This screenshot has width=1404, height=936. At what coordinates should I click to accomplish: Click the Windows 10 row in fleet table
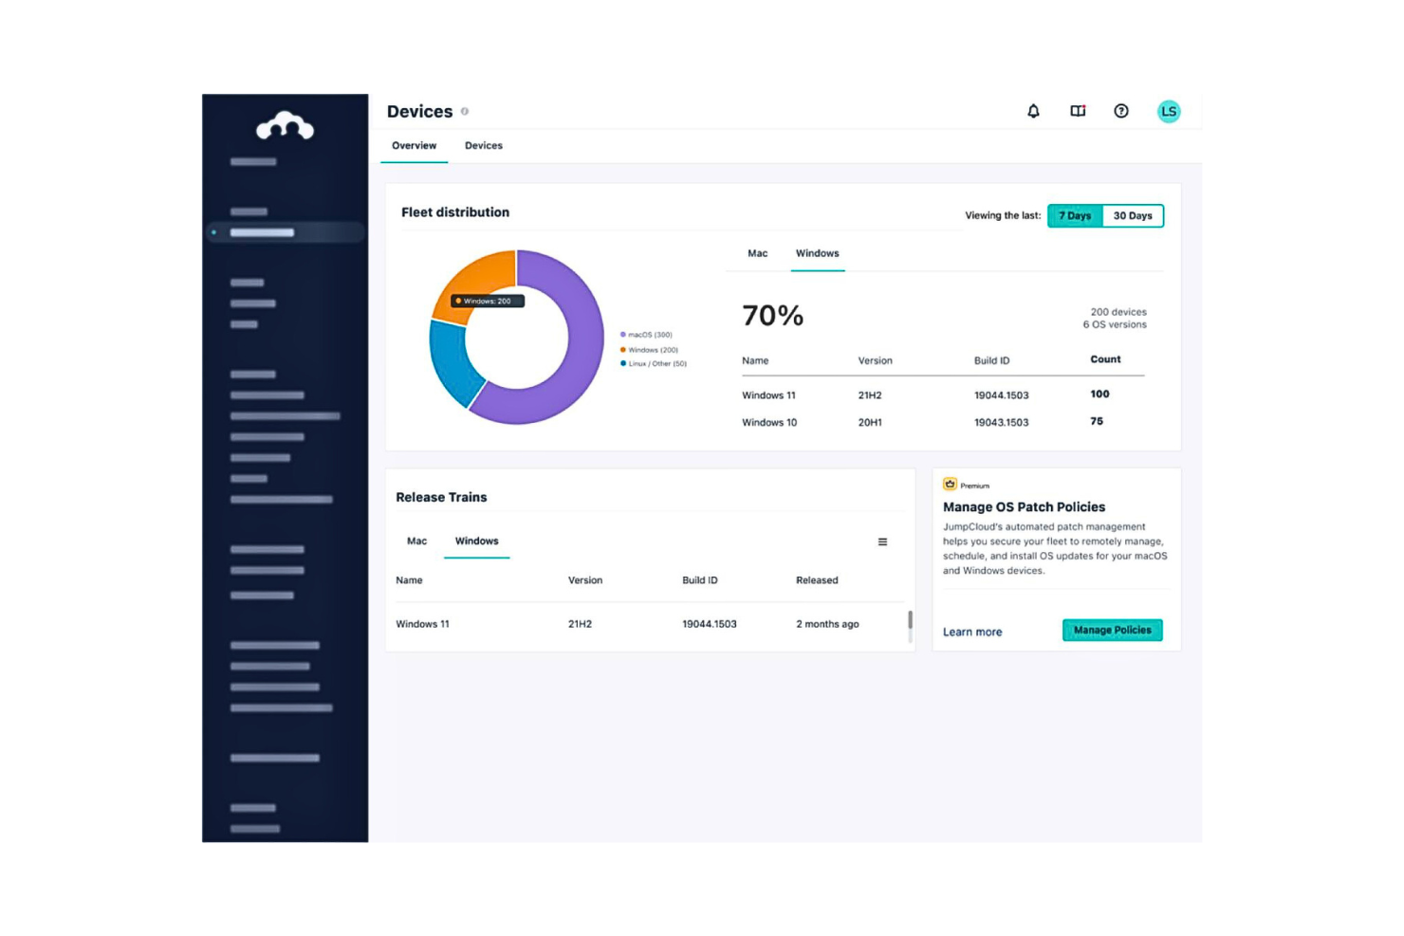pos(943,423)
